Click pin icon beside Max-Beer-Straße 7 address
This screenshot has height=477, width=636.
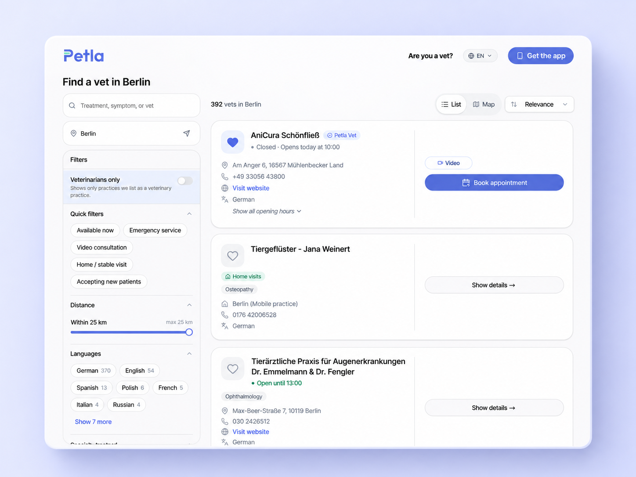[225, 411]
